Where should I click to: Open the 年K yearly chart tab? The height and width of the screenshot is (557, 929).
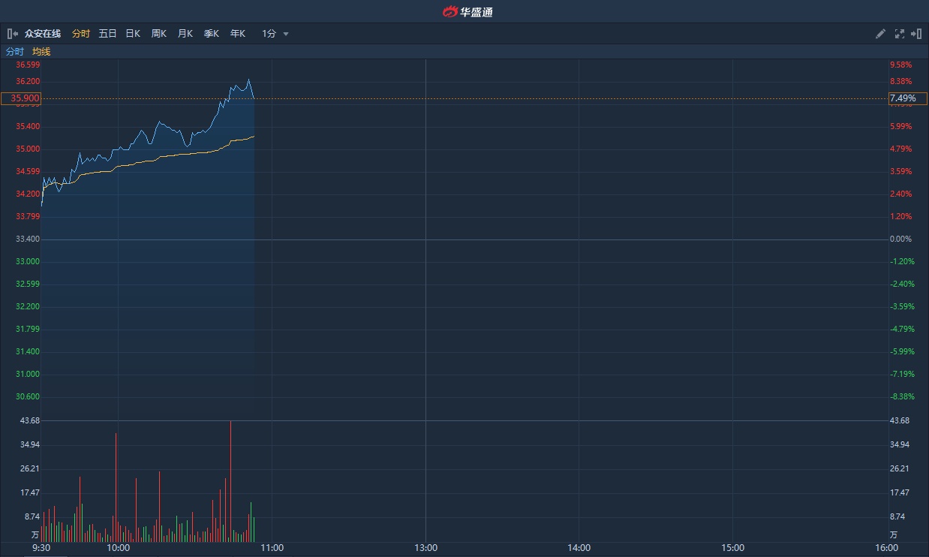click(x=238, y=34)
